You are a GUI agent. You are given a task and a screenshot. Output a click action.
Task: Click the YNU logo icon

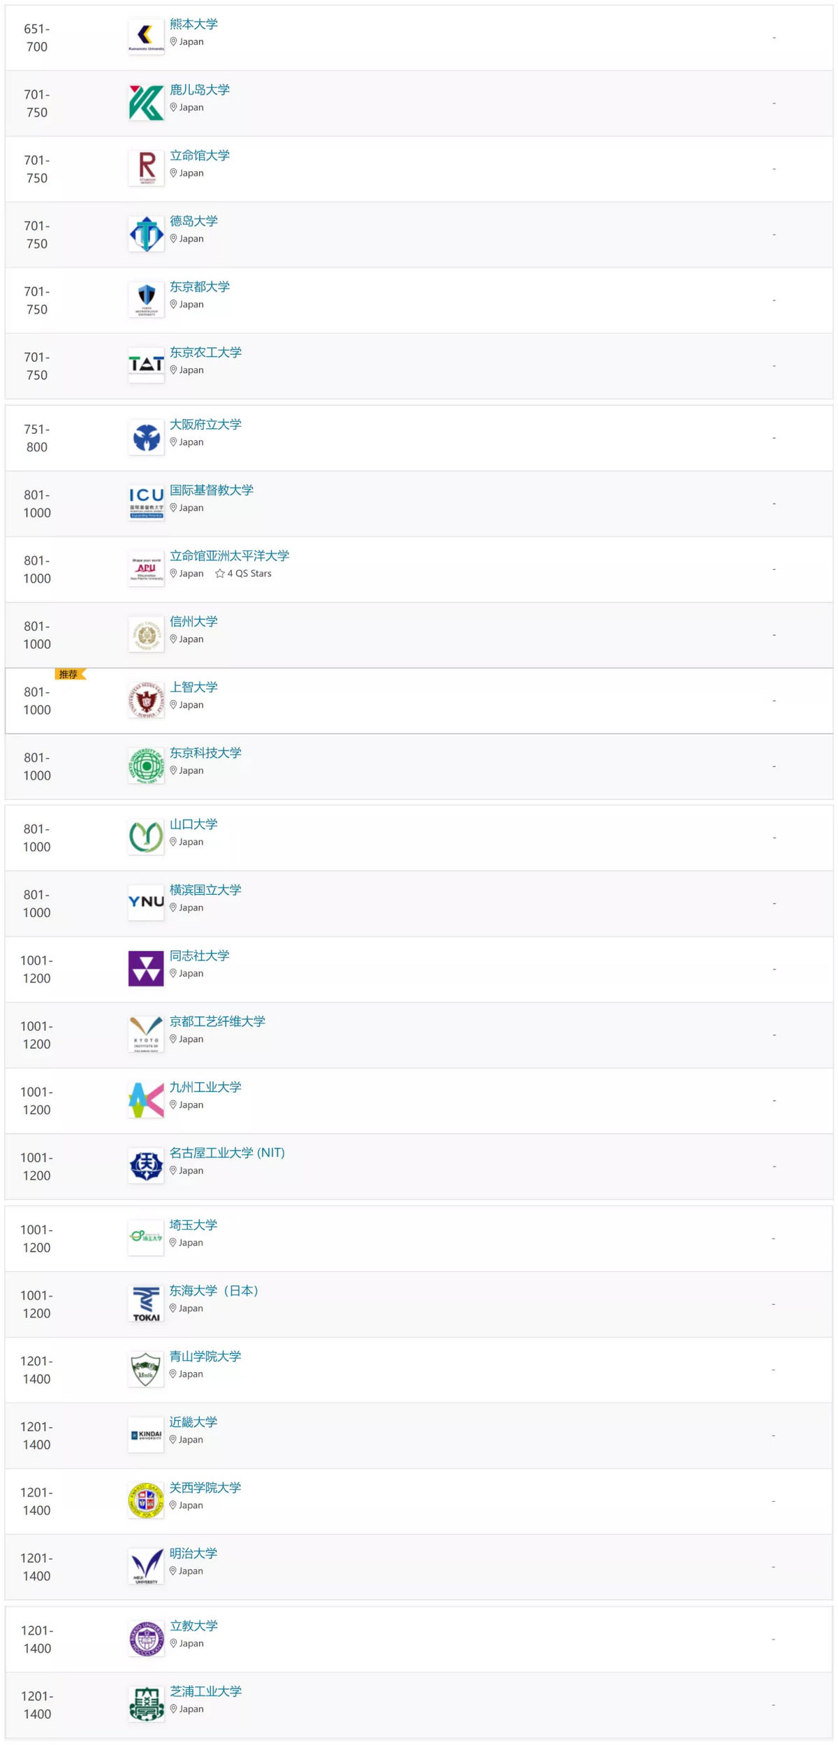(x=146, y=903)
